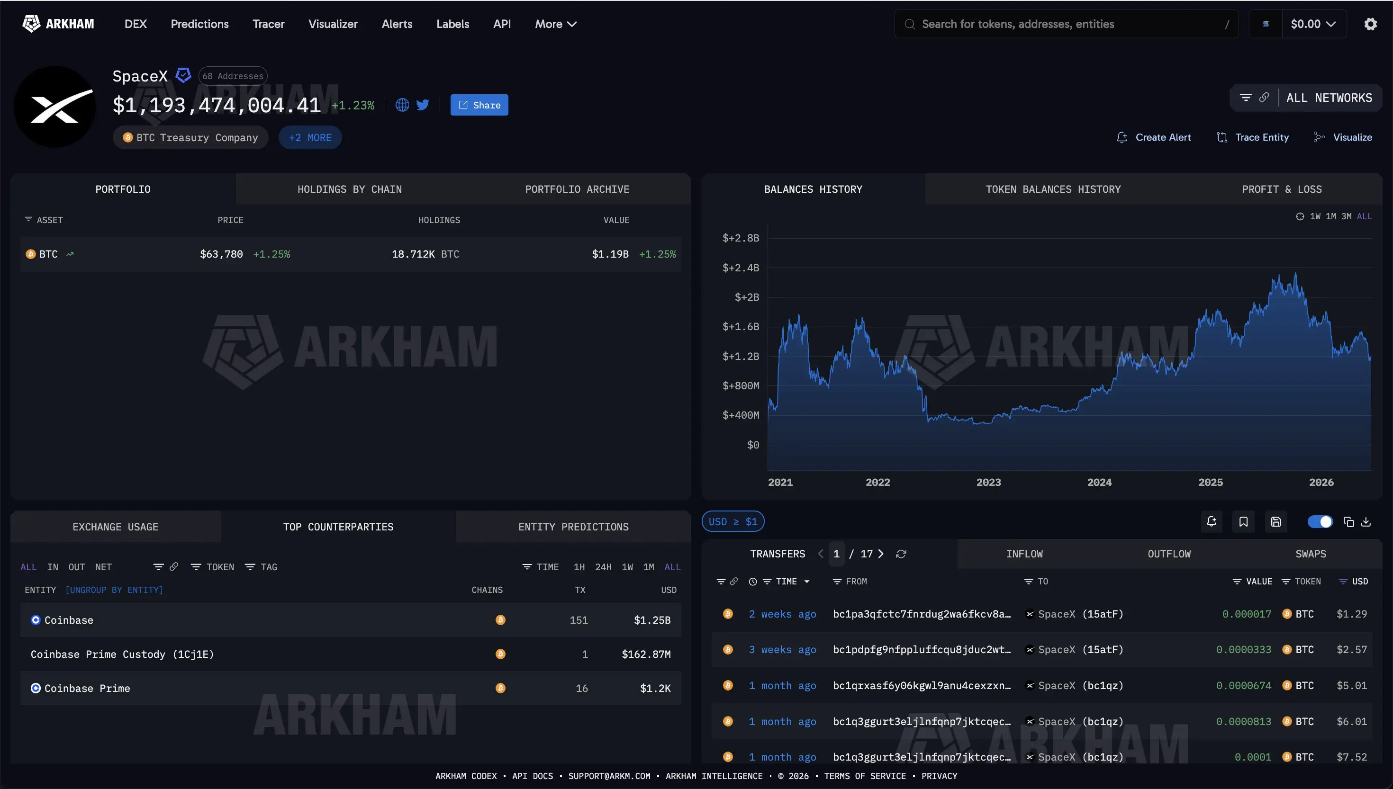The width and height of the screenshot is (1393, 789).
Task: Click the transfers page number box
Action: click(836, 554)
